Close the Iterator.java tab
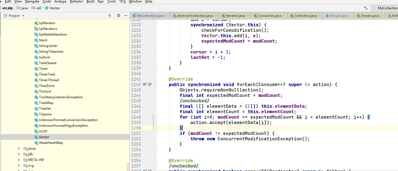Image resolution: width=398 pixels, height=171 pixels. click(248, 16)
